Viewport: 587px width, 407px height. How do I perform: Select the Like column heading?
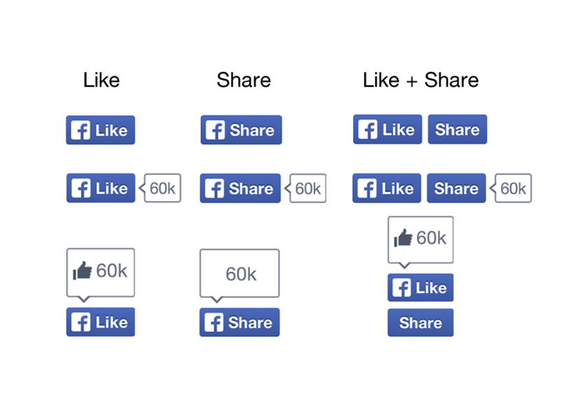pyautogui.click(x=101, y=80)
